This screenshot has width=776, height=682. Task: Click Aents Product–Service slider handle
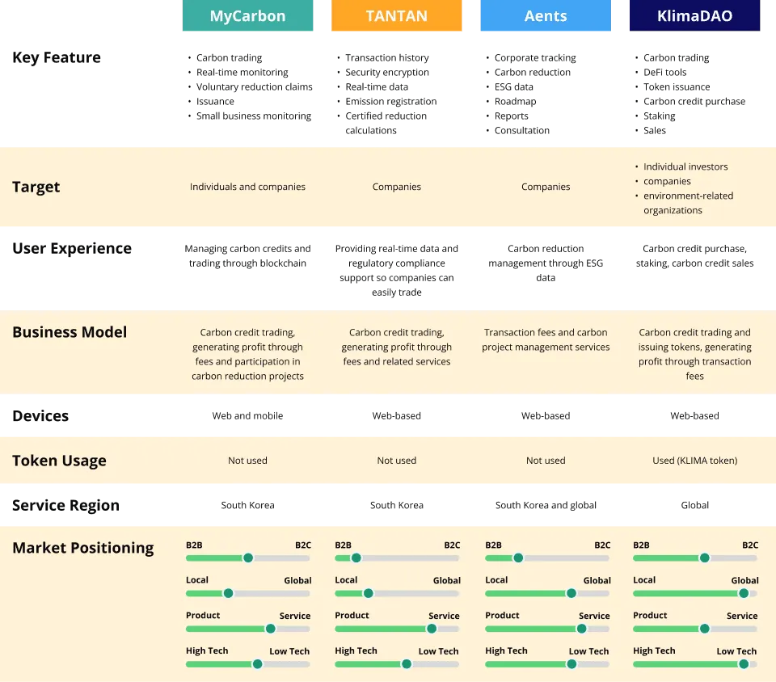pyautogui.click(x=581, y=629)
